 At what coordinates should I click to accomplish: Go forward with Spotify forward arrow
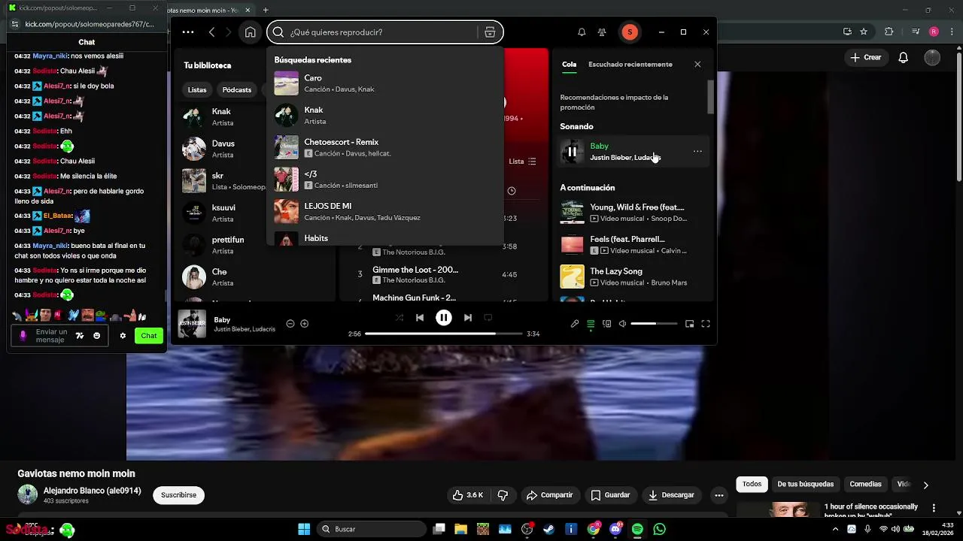tap(229, 32)
